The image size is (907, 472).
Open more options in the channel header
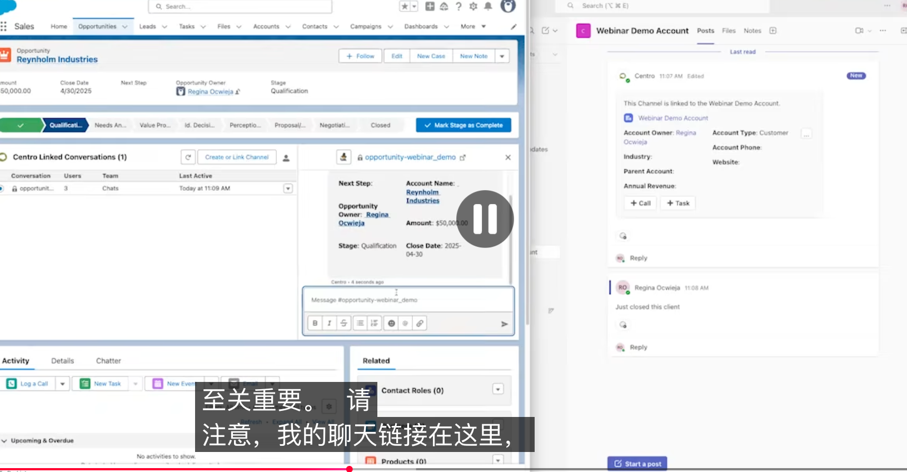click(883, 31)
